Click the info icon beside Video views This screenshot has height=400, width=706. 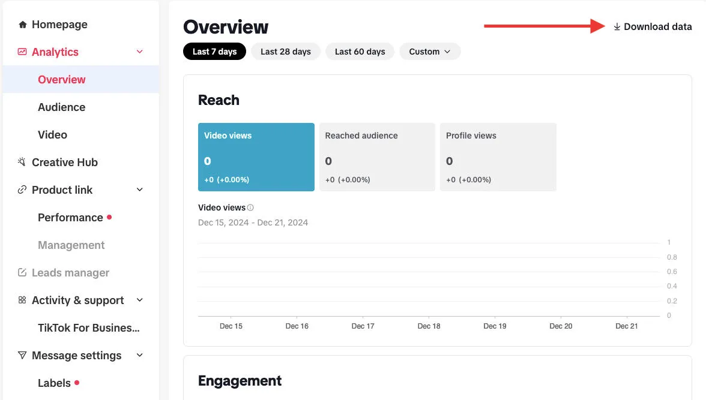pos(250,207)
